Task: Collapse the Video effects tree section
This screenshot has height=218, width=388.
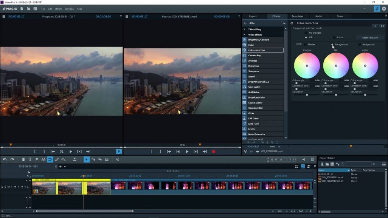Action: pyautogui.click(x=244, y=35)
